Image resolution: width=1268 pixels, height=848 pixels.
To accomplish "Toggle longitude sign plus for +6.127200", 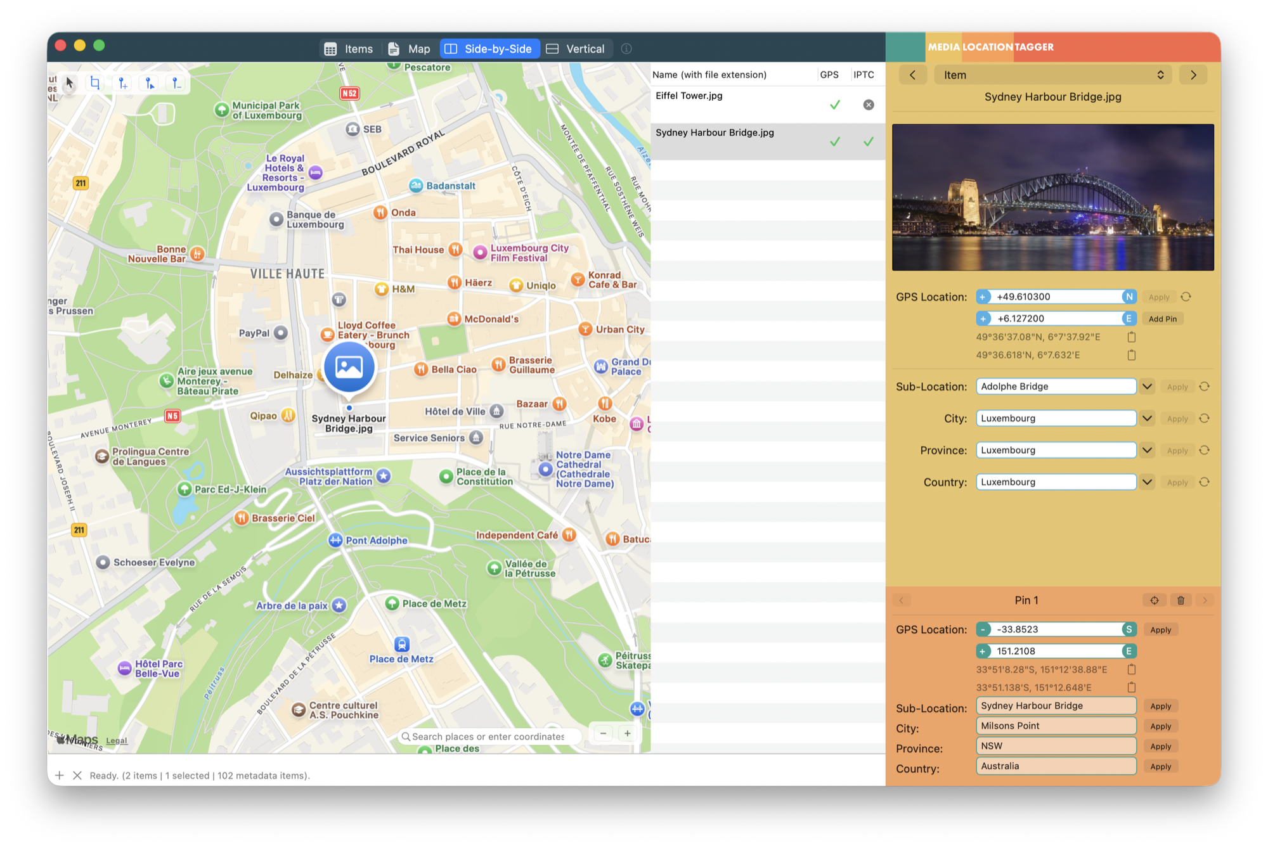I will 983,318.
